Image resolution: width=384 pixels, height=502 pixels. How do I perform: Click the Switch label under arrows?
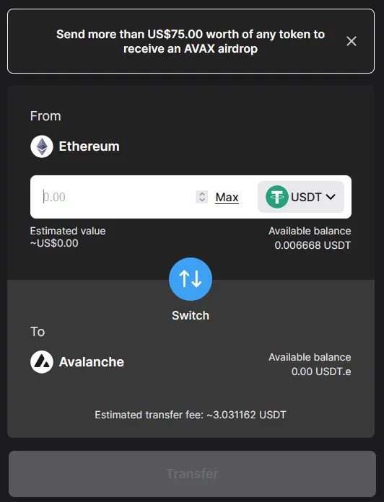pos(191,315)
